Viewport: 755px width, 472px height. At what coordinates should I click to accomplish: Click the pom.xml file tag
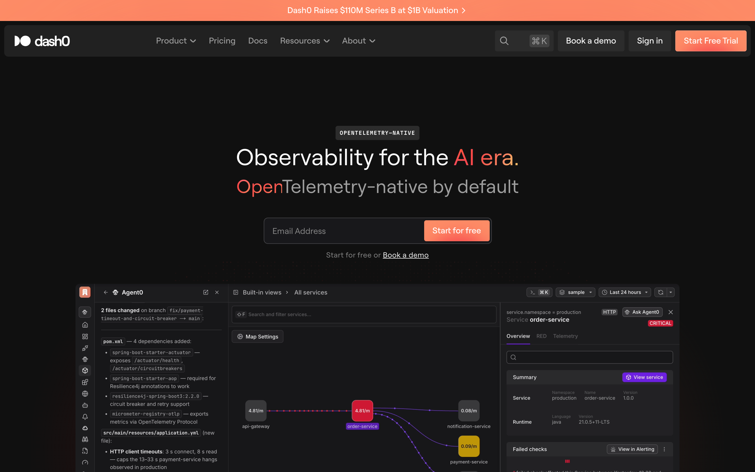point(113,341)
